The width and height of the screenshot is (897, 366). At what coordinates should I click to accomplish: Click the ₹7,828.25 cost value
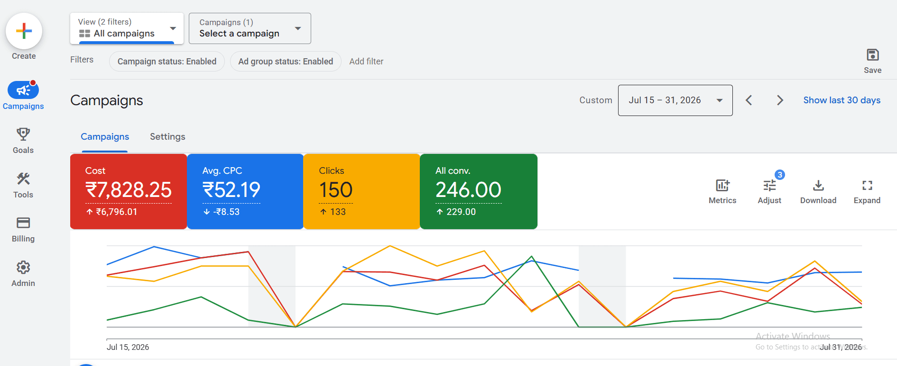coord(129,190)
